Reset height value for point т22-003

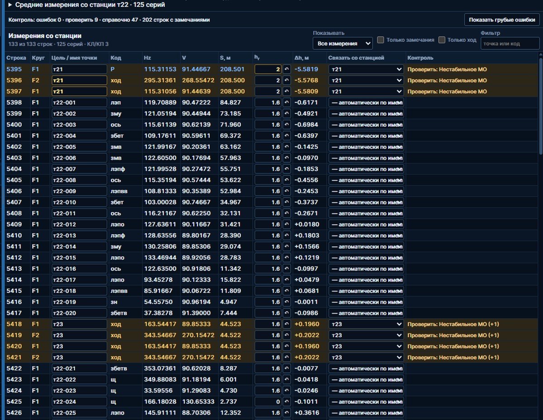286,125
